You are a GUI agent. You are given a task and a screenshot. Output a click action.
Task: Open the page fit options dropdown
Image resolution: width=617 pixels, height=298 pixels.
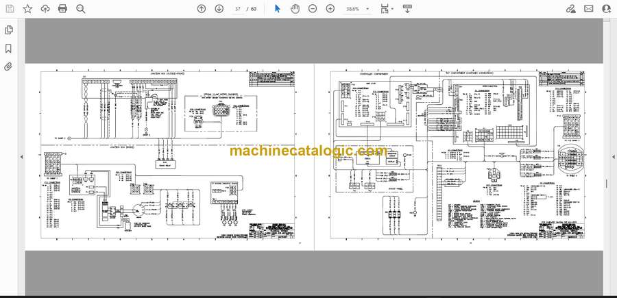click(387, 9)
